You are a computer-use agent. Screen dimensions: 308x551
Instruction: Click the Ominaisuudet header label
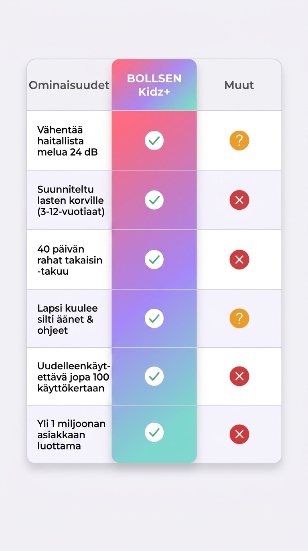[69, 85]
